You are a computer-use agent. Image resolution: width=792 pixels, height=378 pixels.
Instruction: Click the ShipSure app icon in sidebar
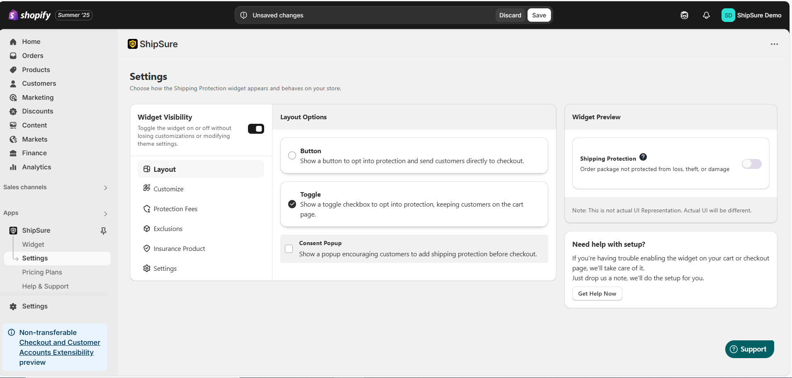(13, 231)
